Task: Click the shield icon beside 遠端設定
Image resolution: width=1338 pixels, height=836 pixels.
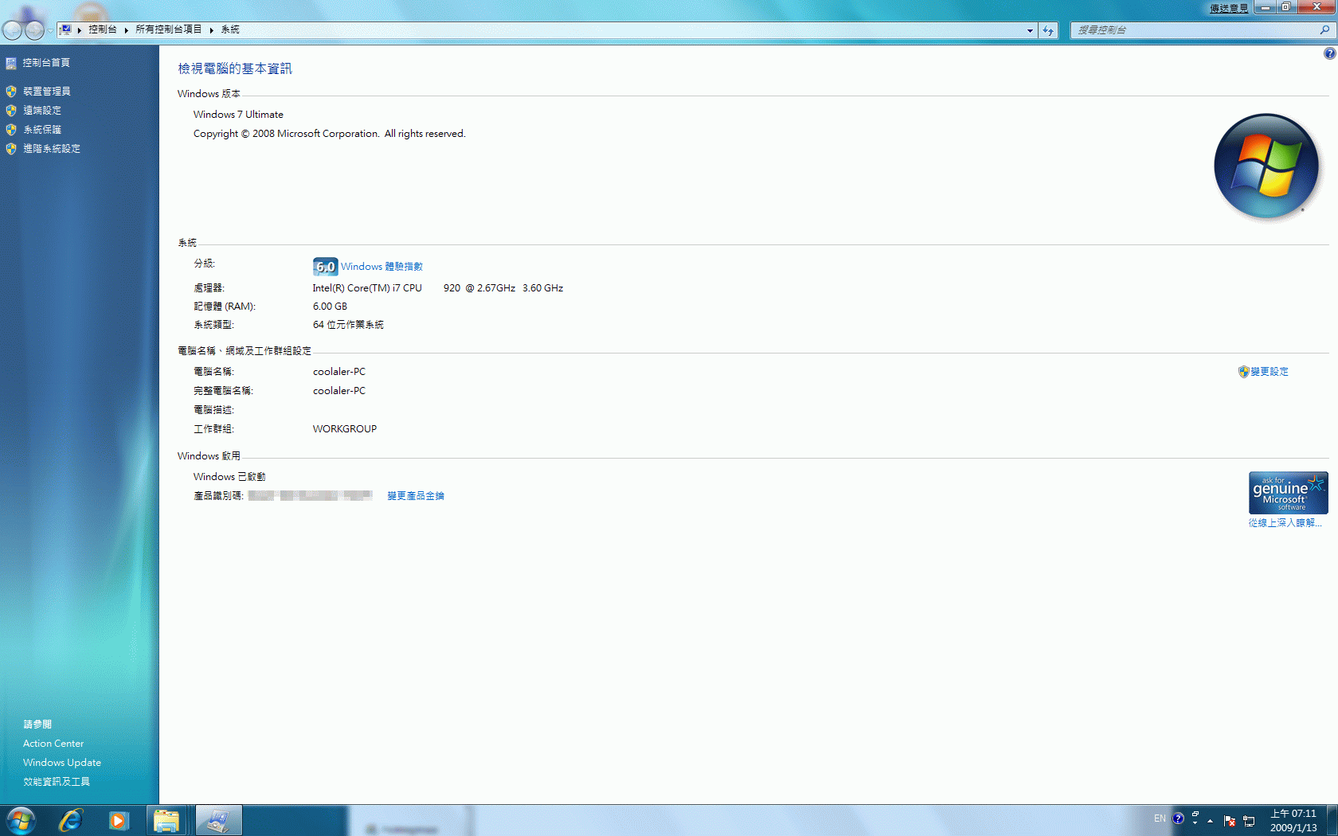Action: click(x=11, y=111)
